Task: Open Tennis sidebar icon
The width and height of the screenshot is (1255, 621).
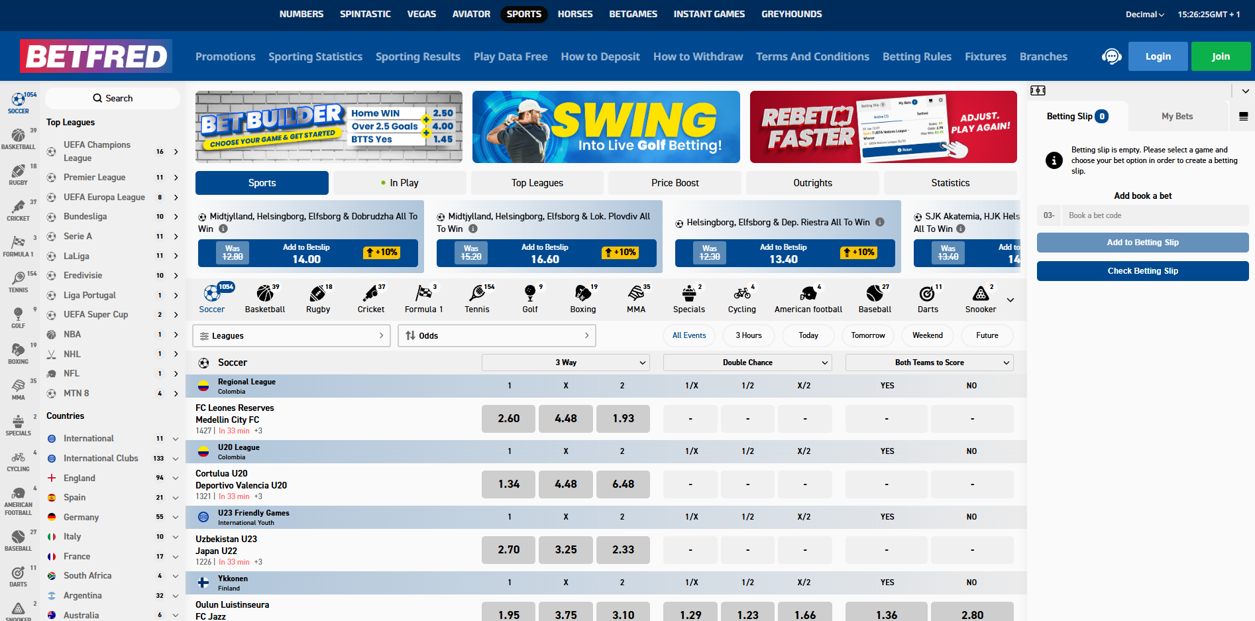Action: click(x=19, y=282)
